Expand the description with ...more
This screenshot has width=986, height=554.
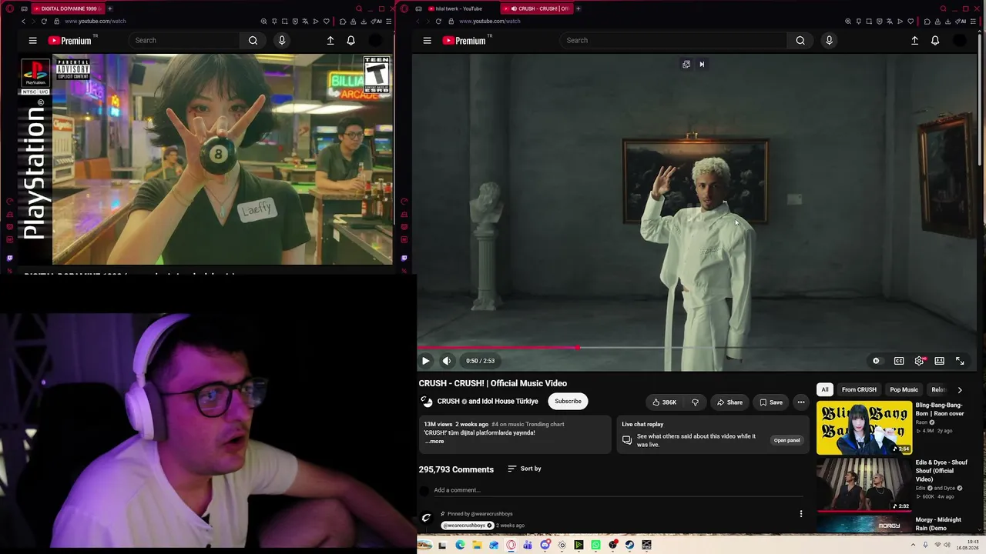click(434, 441)
